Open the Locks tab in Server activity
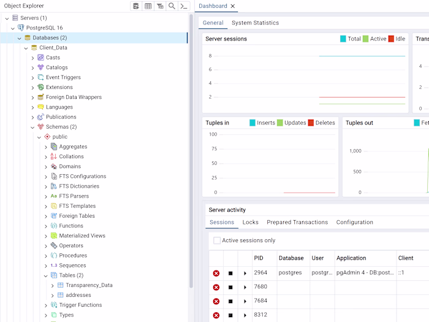This screenshot has width=429, height=322. click(250, 222)
